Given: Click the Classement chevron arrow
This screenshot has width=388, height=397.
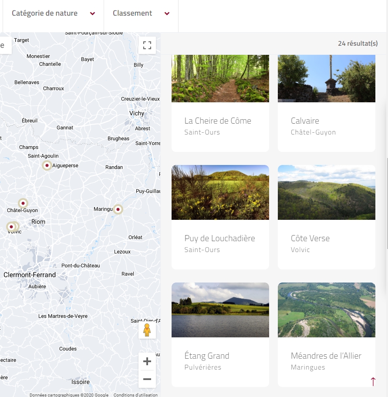Looking at the screenshot, I should 167,13.
